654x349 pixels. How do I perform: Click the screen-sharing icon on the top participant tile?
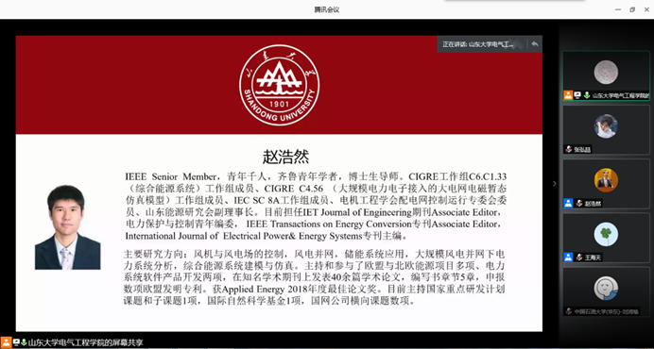point(577,95)
